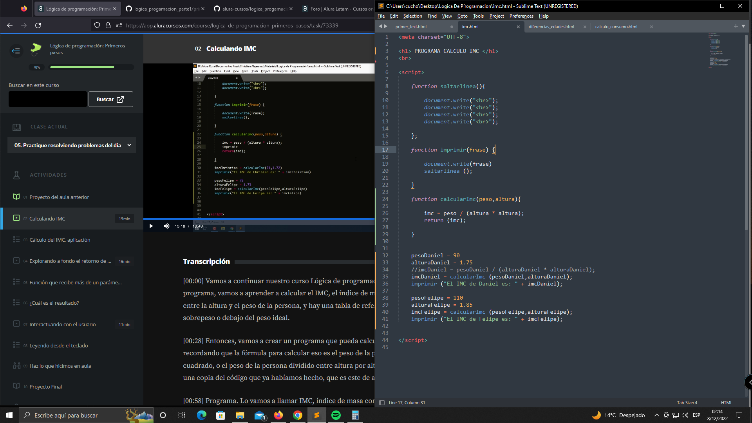
Task: Click the previous tab arrow in Sublime
Action: [x=380, y=26]
